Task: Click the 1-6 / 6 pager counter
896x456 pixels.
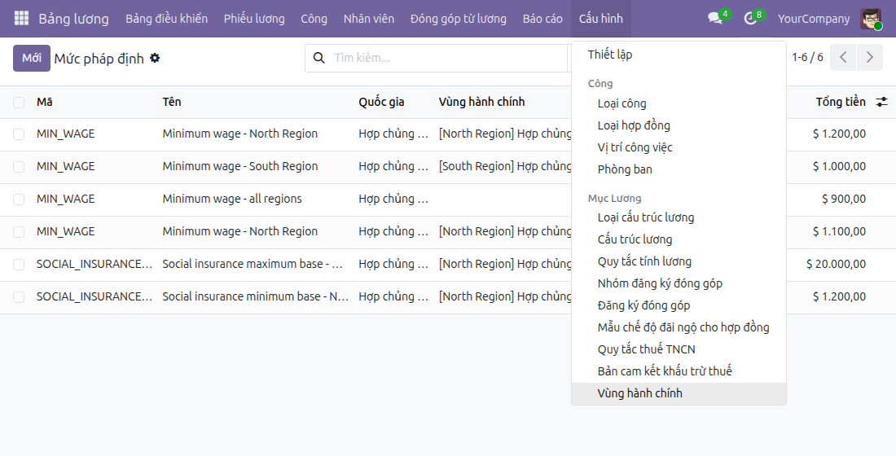Action: 807,57
